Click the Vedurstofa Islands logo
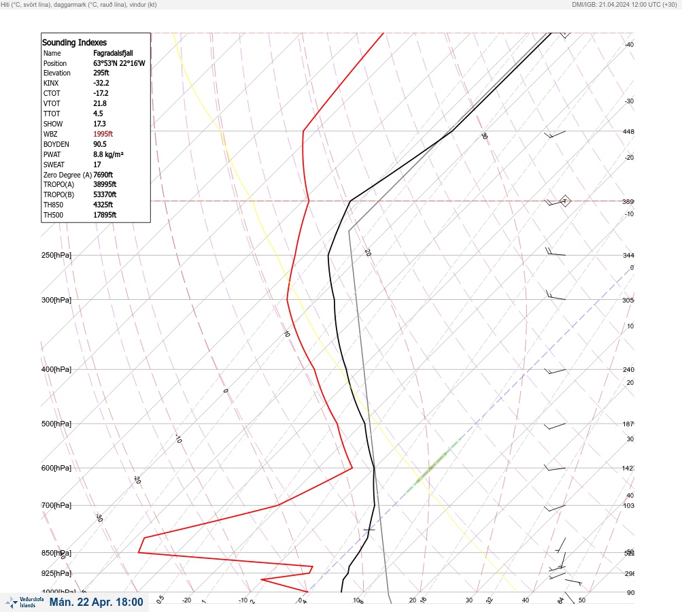Screen dimensions: 682x612 [24, 602]
